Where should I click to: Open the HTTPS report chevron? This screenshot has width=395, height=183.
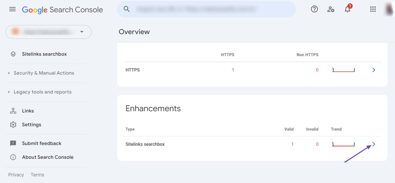374,70
